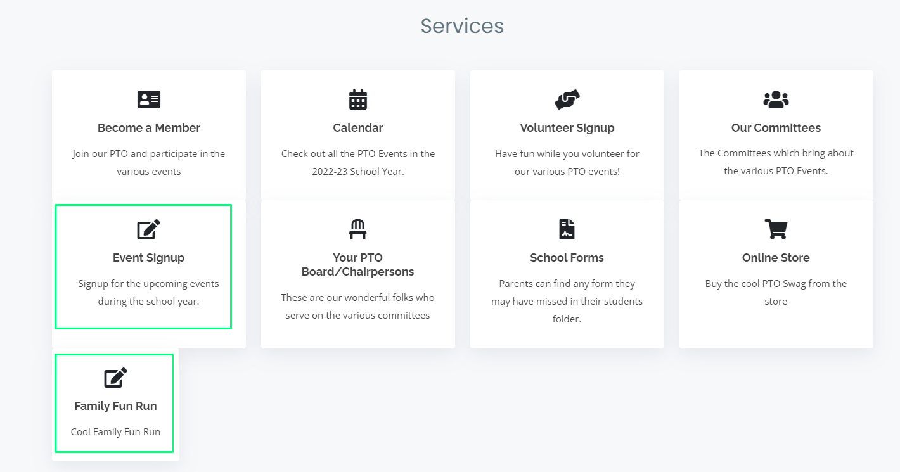
Task: Click the Volunteer Signup handshake icon
Action: point(566,99)
